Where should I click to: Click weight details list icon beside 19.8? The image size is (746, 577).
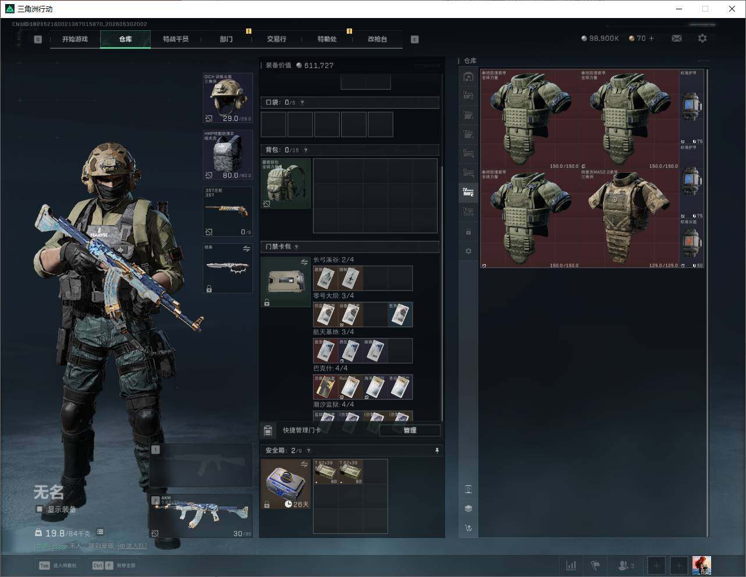(x=100, y=532)
